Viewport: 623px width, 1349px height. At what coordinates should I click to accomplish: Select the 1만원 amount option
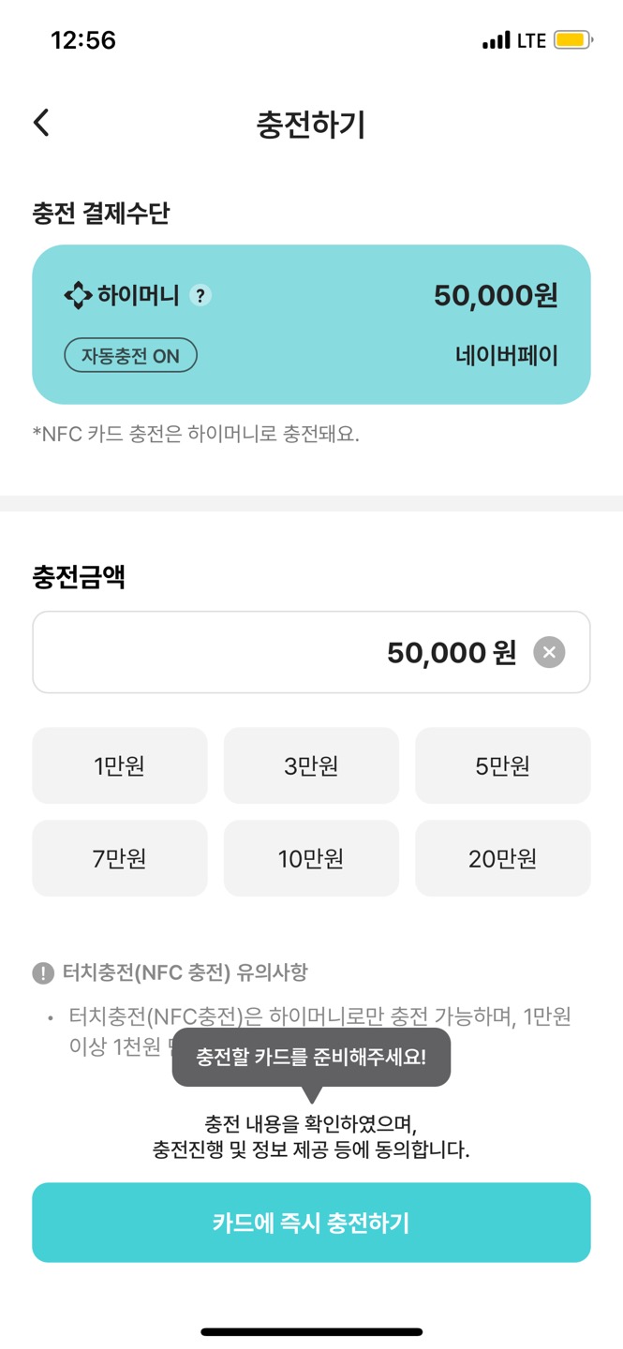(x=119, y=764)
